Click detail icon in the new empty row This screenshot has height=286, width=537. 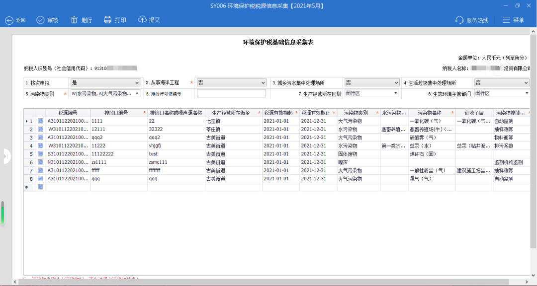pos(40,187)
